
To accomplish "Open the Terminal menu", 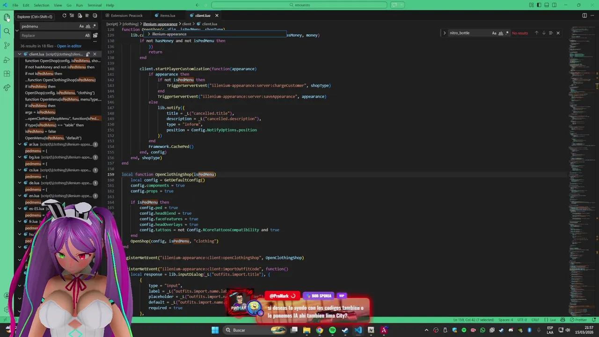I will (x=94, y=5).
